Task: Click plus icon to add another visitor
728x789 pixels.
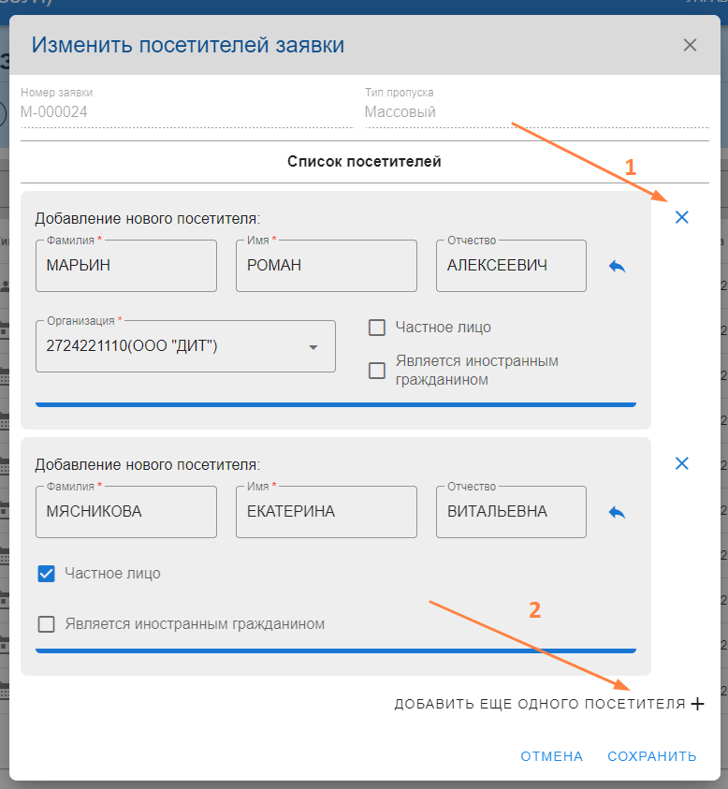Action: [697, 704]
